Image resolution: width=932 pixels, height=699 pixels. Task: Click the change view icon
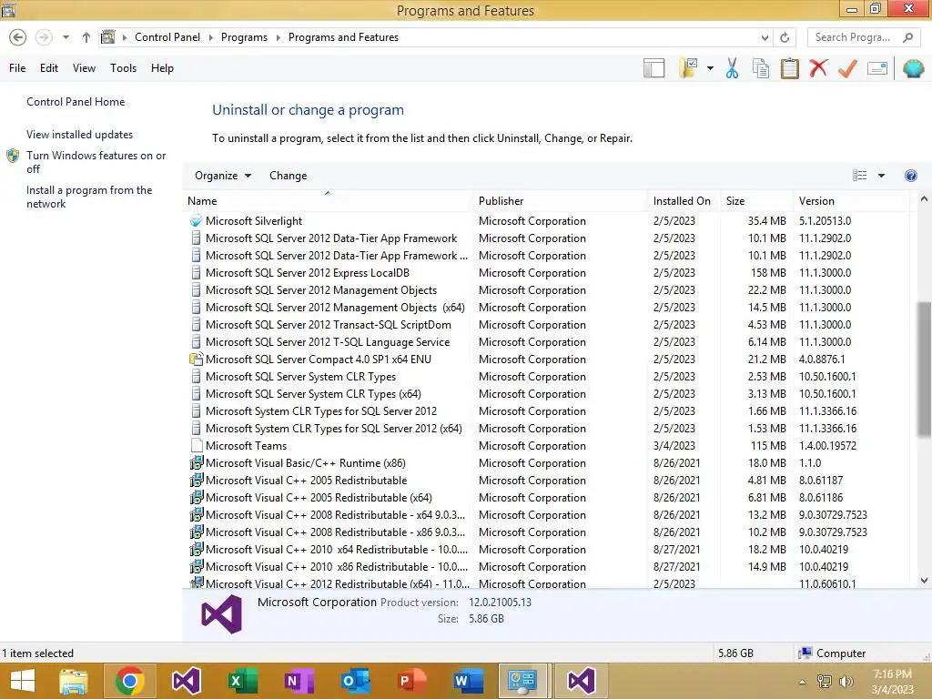point(859,176)
